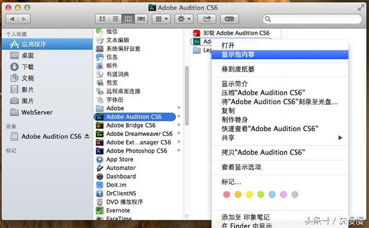
Task: Go forward with the Finder forward arrow
Action: click(x=24, y=19)
